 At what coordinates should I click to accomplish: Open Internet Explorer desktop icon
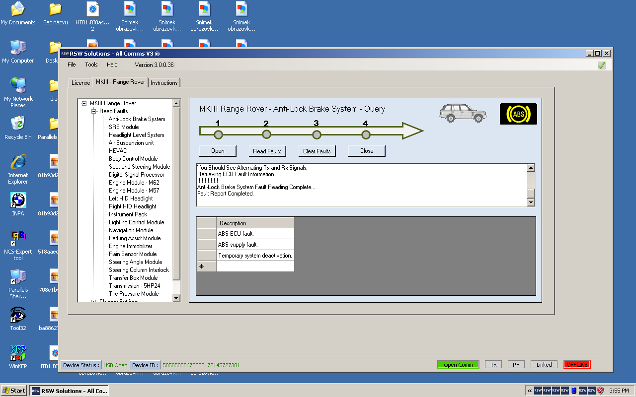pyautogui.click(x=18, y=162)
